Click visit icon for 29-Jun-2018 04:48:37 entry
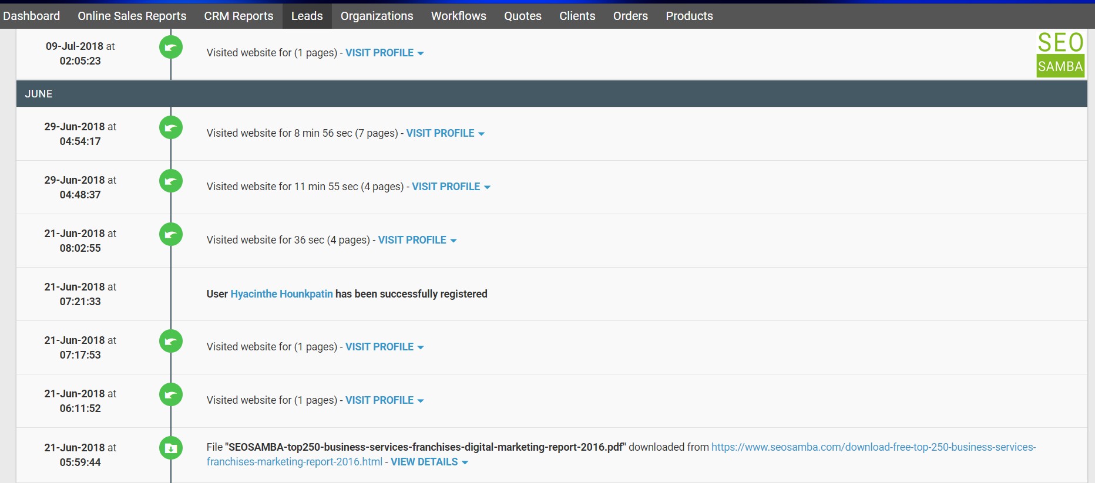 [171, 181]
